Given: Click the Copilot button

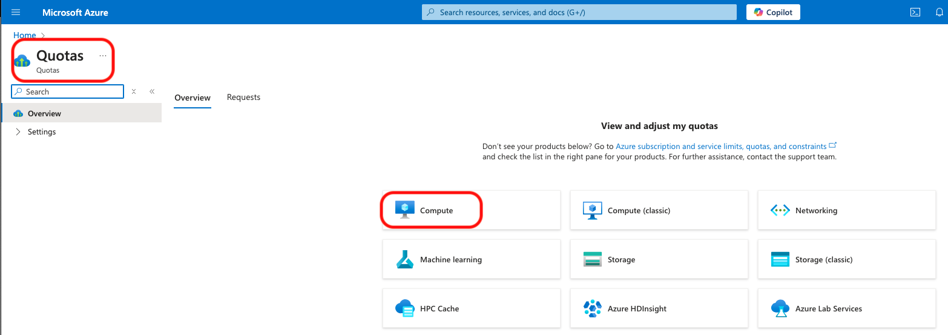Looking at the screenshot, I should point(773,12).
